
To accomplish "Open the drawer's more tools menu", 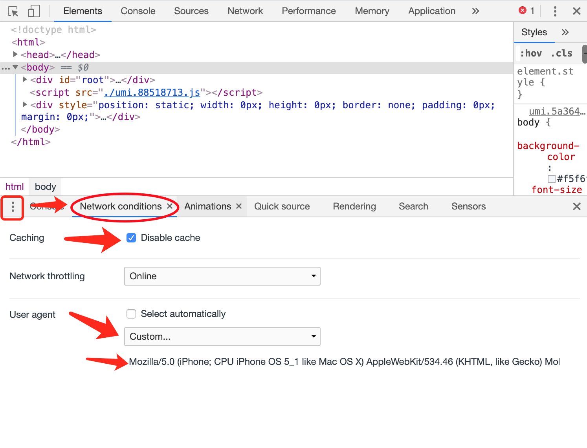I will [13, 206].
